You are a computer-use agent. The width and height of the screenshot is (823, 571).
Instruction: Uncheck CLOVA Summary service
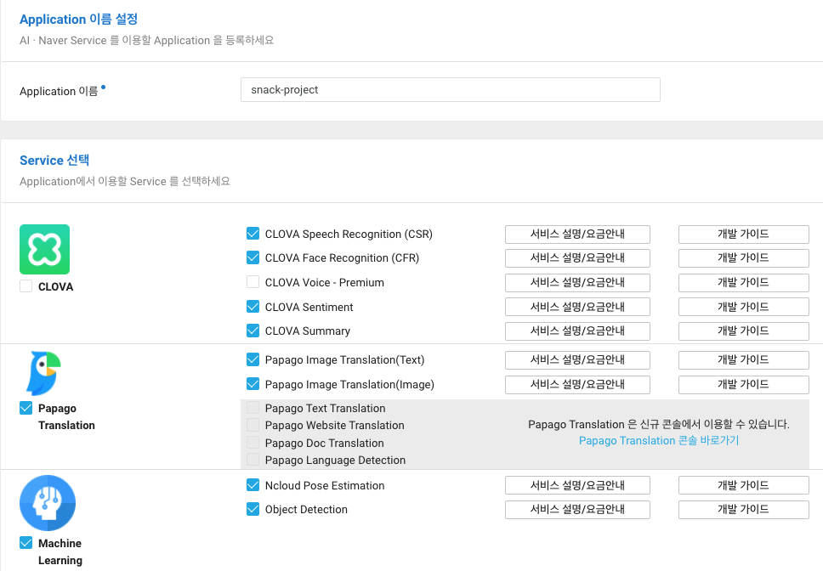253,331
